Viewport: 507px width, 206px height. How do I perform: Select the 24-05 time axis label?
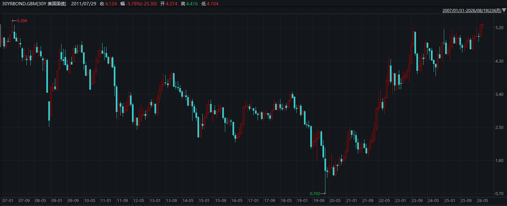click(433, 201)
